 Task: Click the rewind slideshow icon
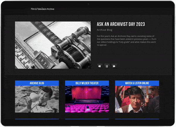[x=99, y=66]
